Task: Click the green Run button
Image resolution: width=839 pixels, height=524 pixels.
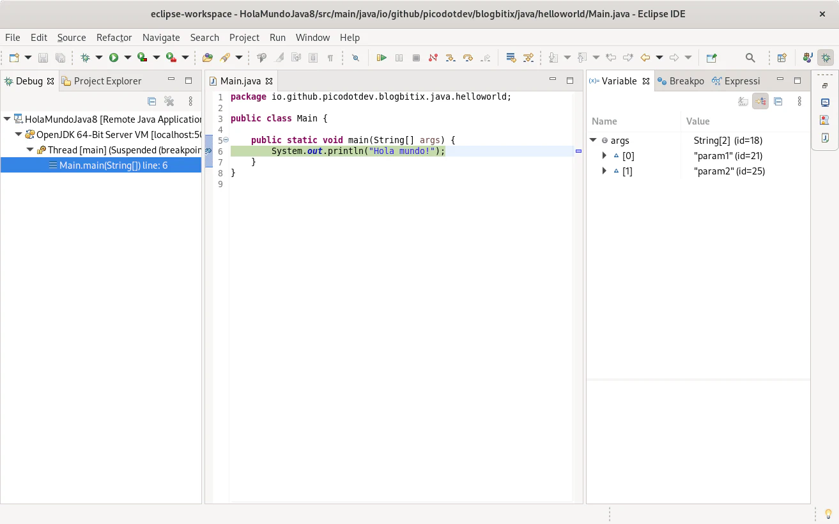Action: (x=114, y=58)
